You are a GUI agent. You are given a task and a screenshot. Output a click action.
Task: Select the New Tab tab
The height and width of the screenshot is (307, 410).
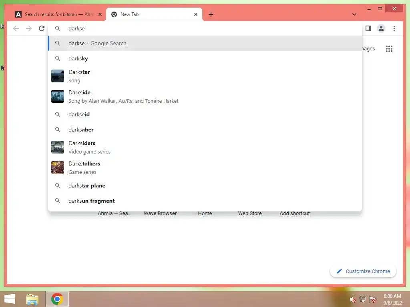click(154, 14)
